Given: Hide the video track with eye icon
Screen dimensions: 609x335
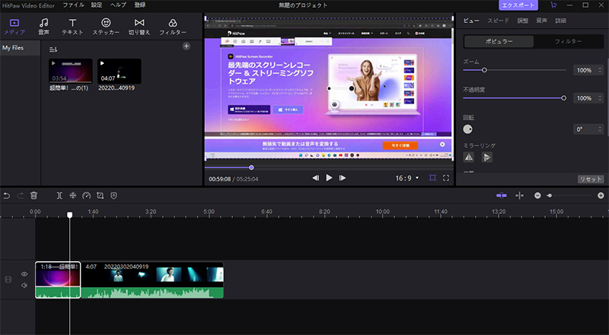Looking at the screenshot, I should (24, 274).
